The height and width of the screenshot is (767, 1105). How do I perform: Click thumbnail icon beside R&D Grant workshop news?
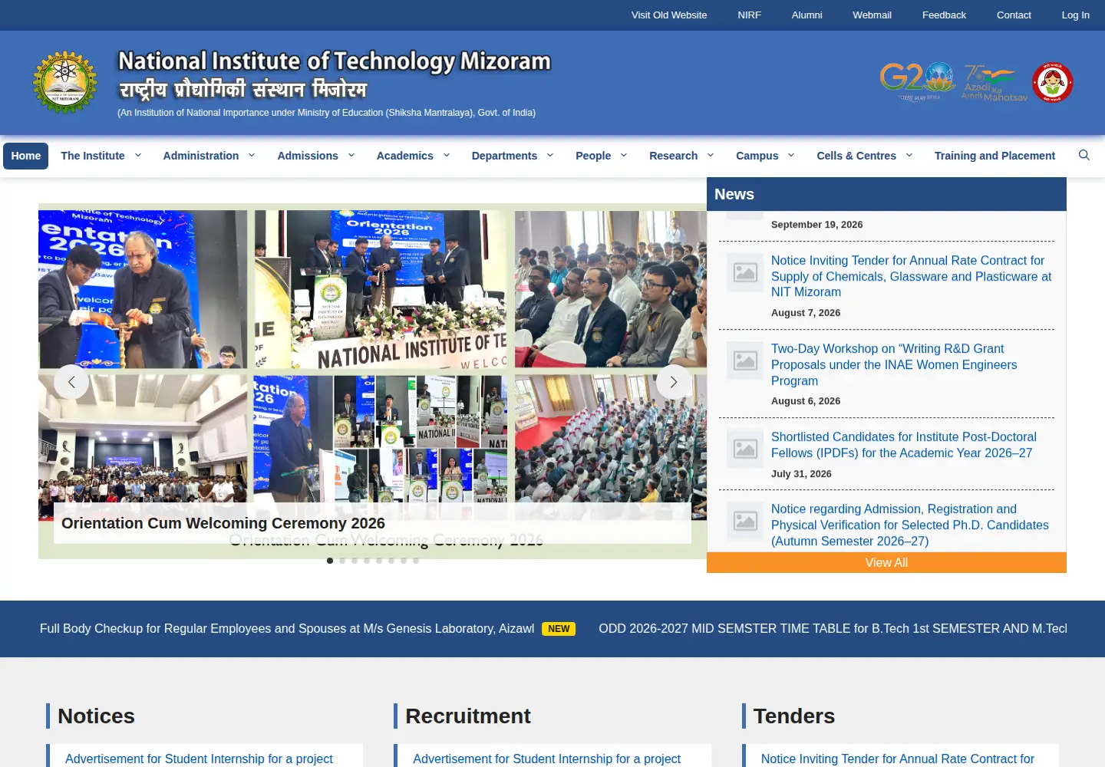(745, 360)
